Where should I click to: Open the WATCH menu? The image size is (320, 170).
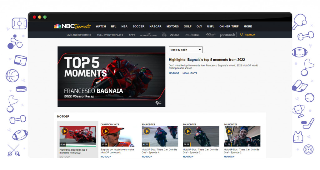click(x=101, y=27)
